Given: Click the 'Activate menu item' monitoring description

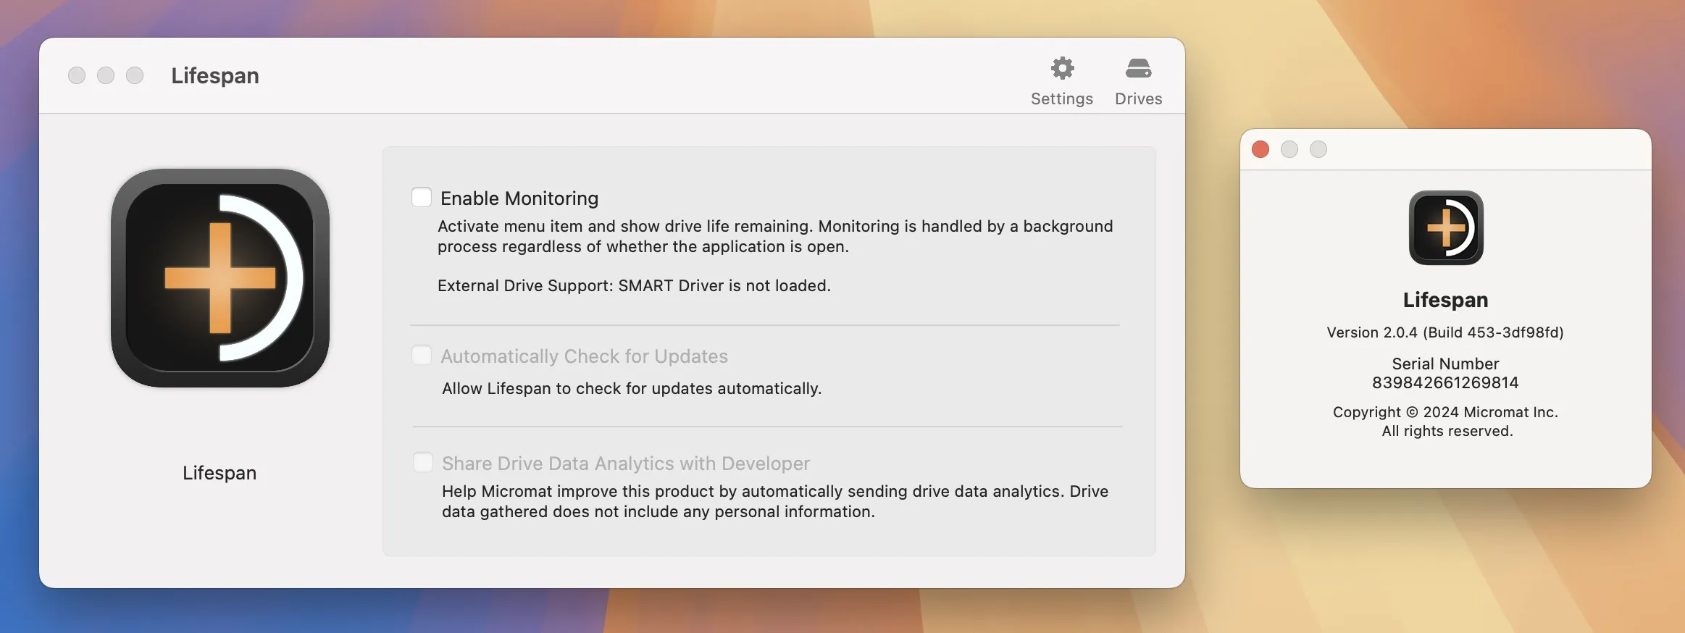Looking at the screenshot, I should (x=775, y=236).
